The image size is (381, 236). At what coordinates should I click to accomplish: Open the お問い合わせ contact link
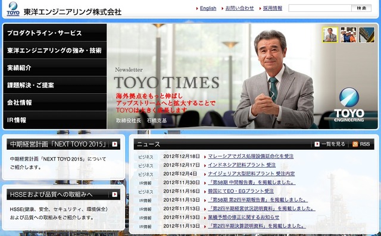click(239, 8)
